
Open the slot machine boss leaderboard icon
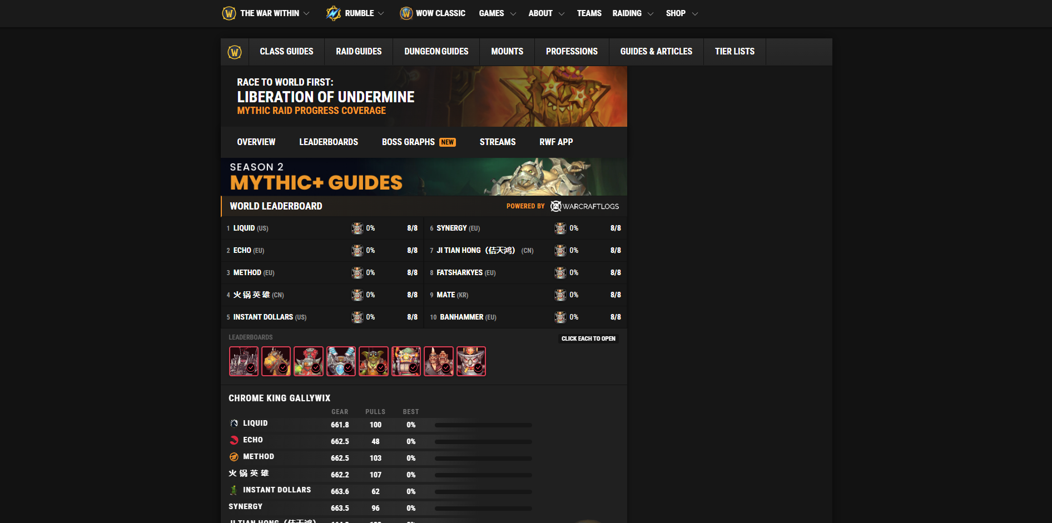406,361
